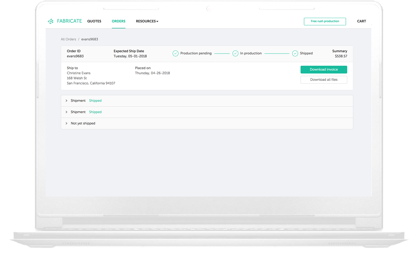The width and height of the screenshot is (418, 273).
Task: Click the Placed on heading
Action: tap(143, 68)
